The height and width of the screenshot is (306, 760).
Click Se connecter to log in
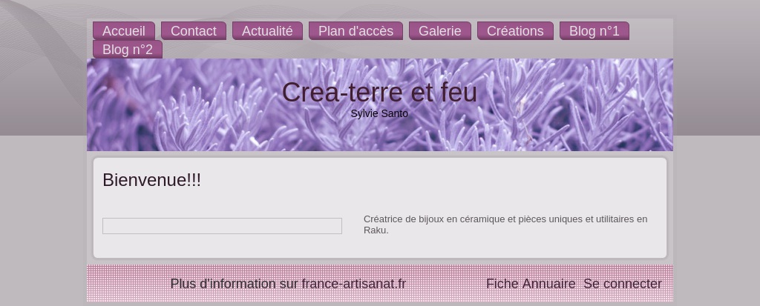coord(623,284)
